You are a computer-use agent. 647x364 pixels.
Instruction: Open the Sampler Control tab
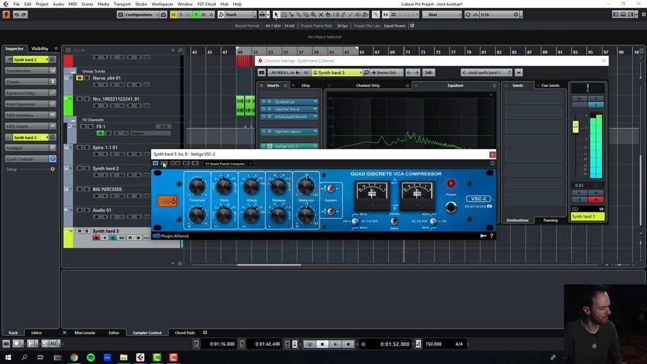[x=147, y=332]
